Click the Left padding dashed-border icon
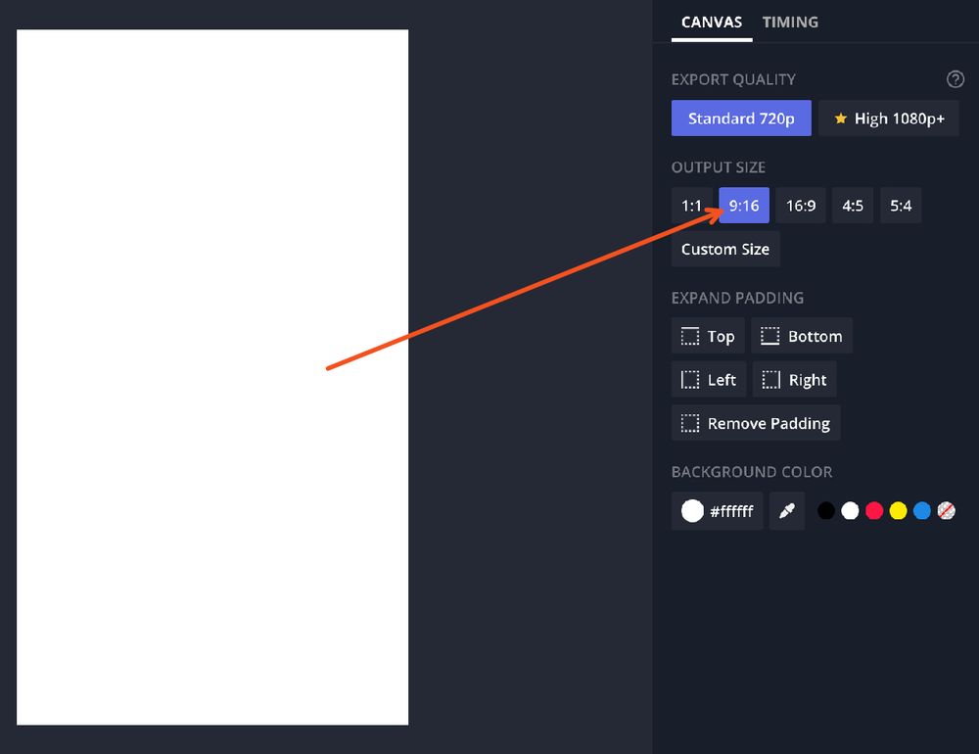Viewport: 979px width, 754px height. pos(688,379)
